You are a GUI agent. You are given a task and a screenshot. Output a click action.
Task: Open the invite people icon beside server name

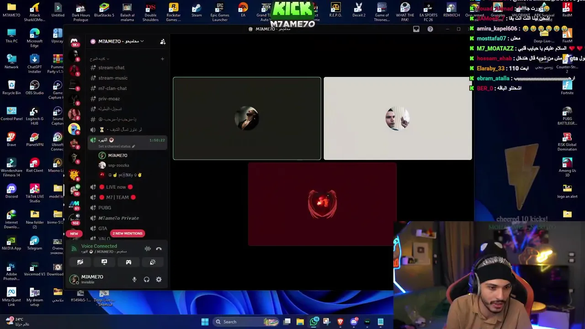pyautogui.click(x=163, y=42)
